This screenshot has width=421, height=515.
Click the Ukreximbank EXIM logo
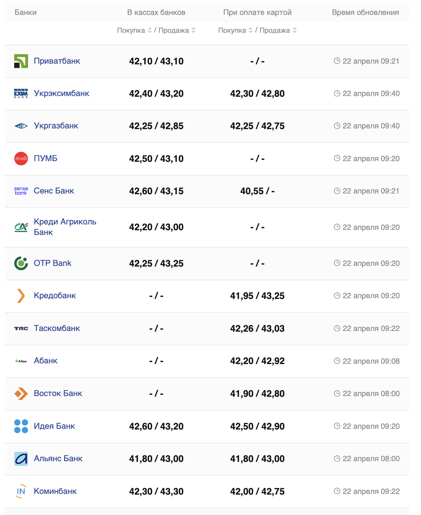point(21,93)
